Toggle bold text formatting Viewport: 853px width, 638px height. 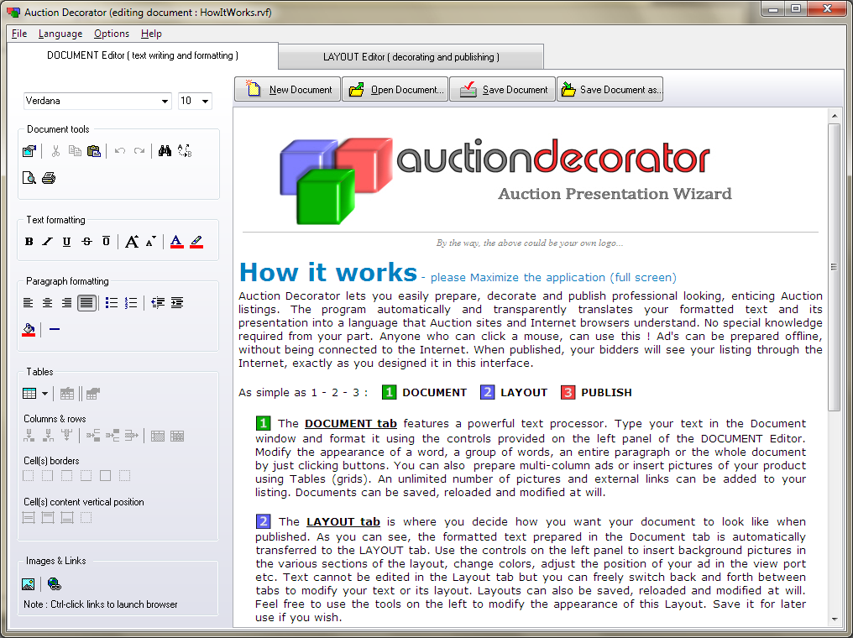29,242
